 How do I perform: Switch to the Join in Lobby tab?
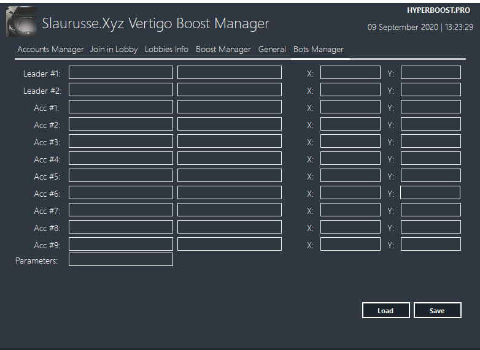(114, 50)
